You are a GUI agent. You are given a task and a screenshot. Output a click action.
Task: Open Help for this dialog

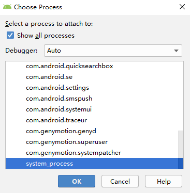pyautogui.click(x=164, y=181)
